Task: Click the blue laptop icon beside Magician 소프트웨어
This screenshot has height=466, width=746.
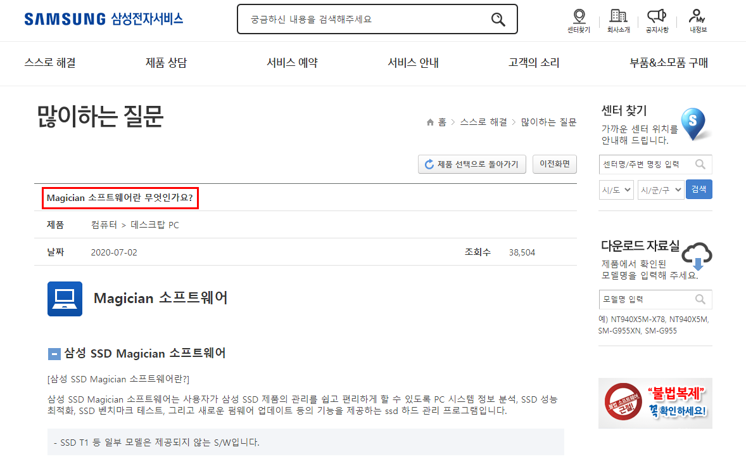Action: click(x=65, y=299)
